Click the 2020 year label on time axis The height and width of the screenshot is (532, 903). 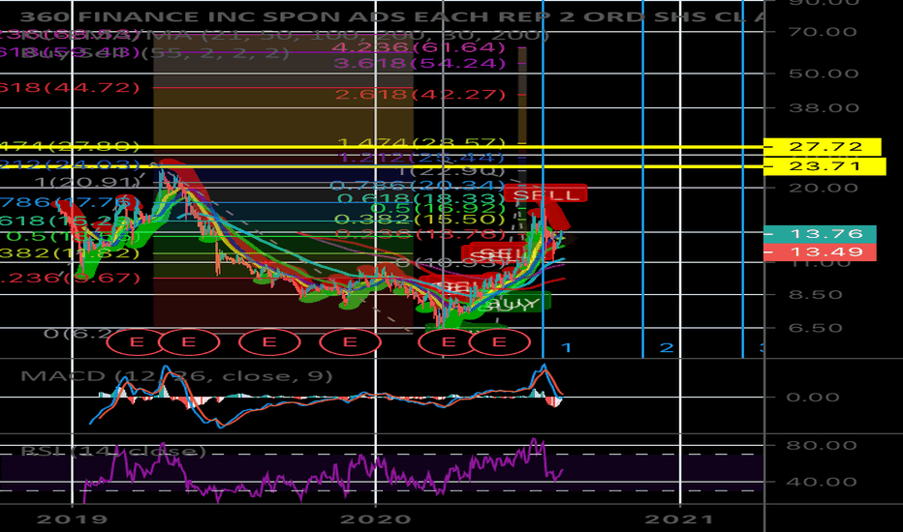[x=376, y=519]
